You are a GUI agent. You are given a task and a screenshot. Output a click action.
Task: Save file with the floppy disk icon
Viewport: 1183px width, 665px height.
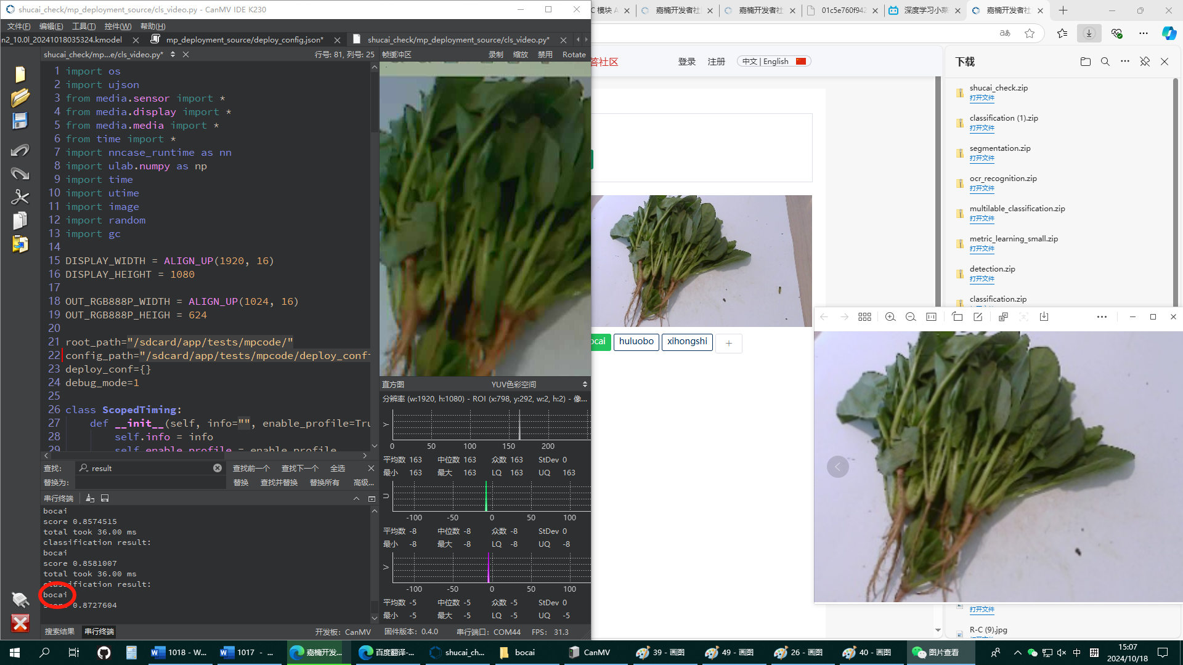pyautogui.click(x=20, y=121)
